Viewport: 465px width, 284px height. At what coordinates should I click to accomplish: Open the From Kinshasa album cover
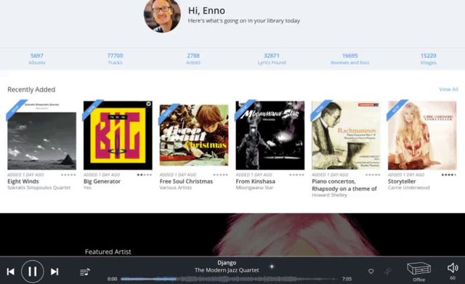click(270, 135)
